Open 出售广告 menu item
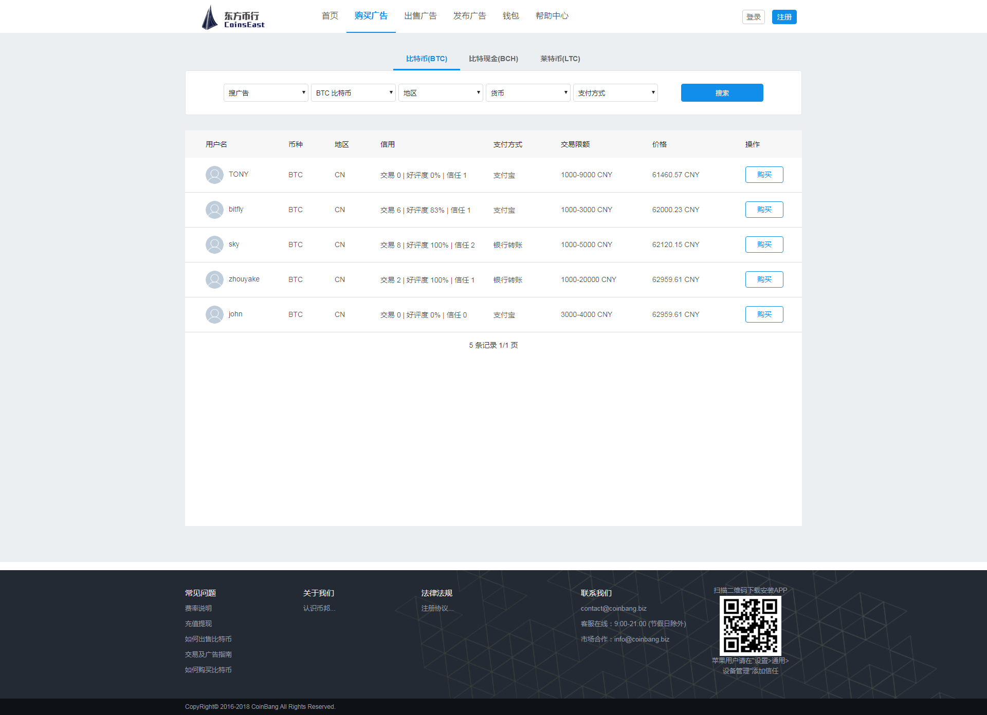The image size is (987, 715). 421,16
